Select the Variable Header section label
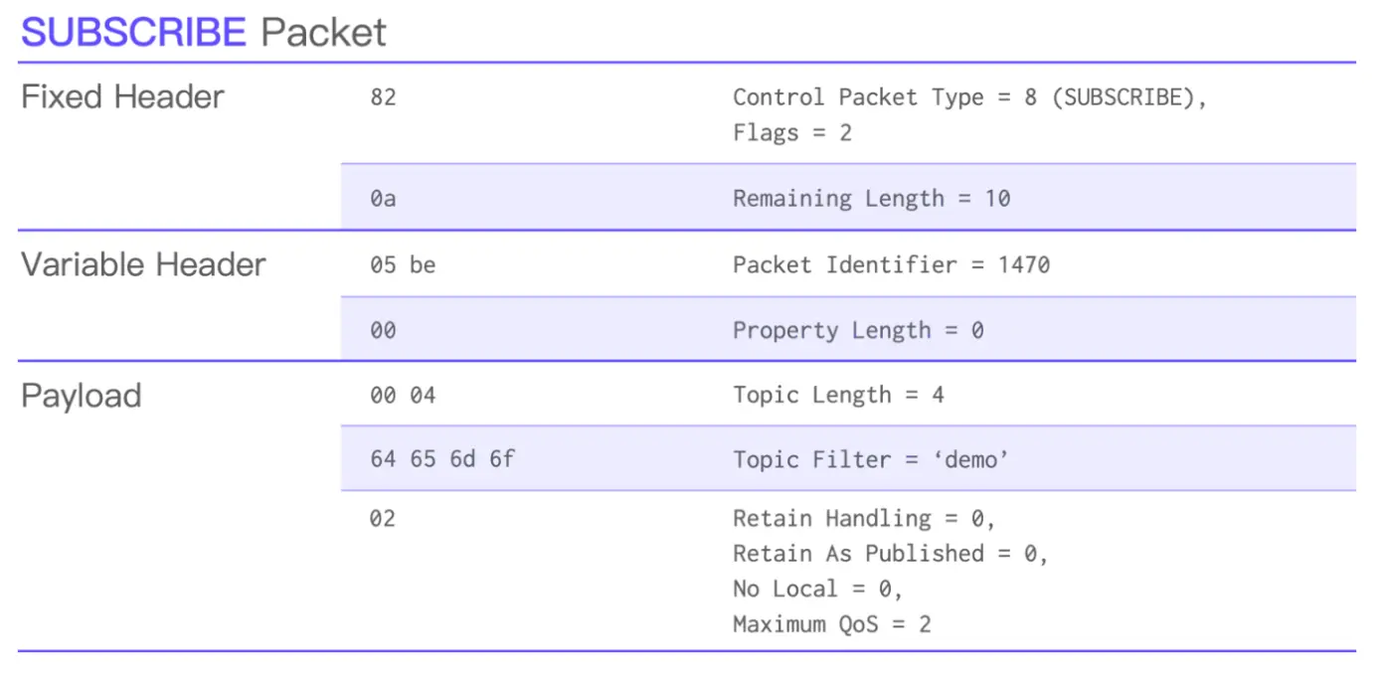The image size is (1385, 675). (x=144, y=264)
